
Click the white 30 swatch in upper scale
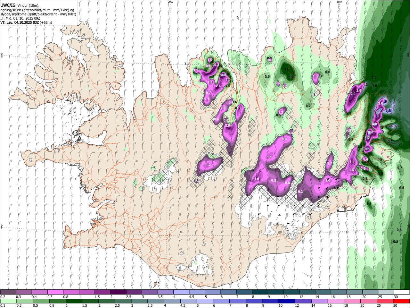[402, 292]
